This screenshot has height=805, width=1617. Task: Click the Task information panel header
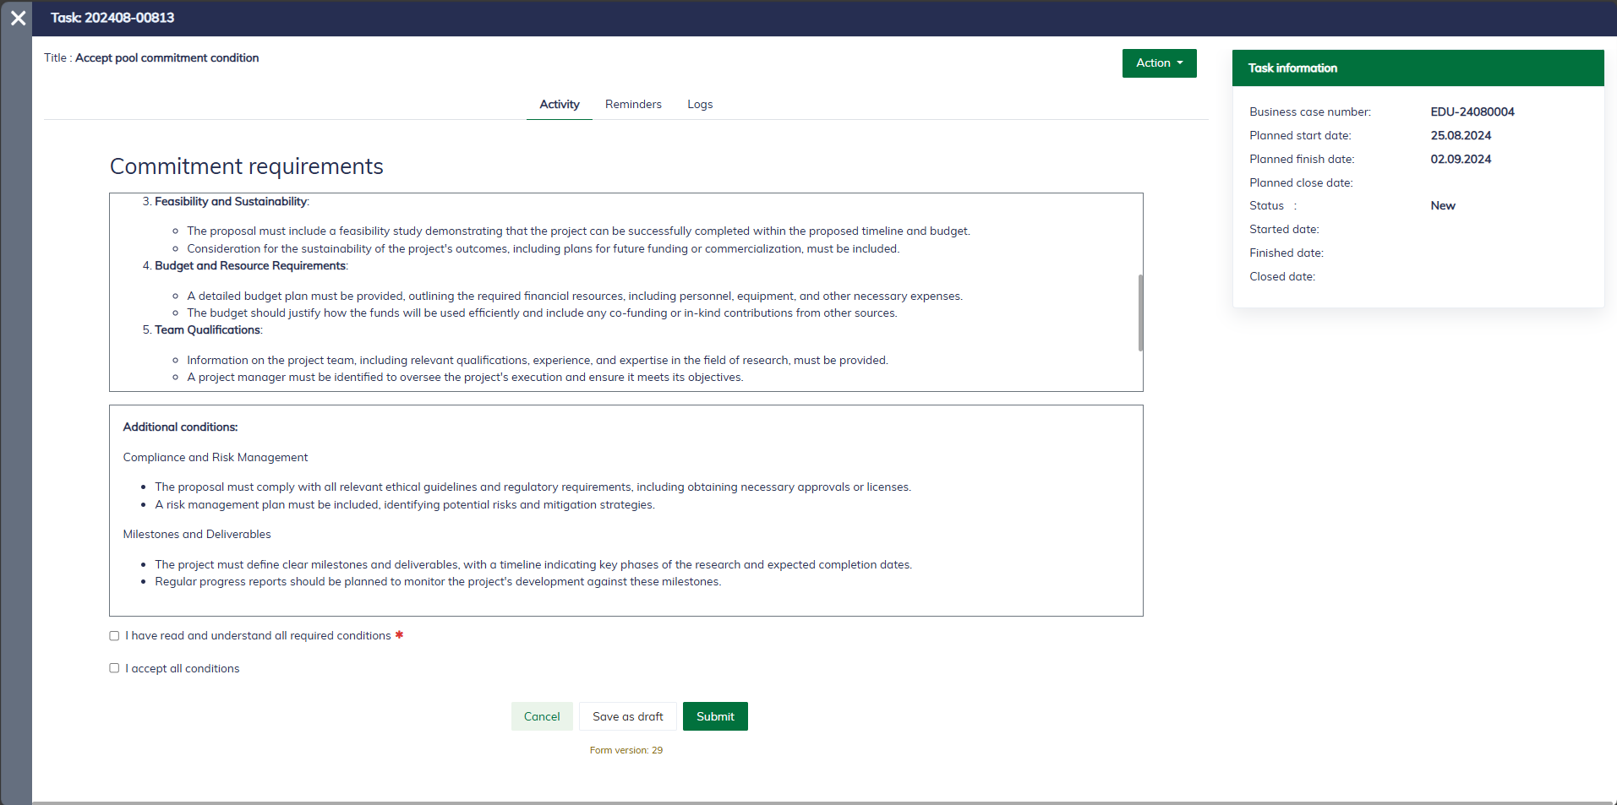(1418, 68)
